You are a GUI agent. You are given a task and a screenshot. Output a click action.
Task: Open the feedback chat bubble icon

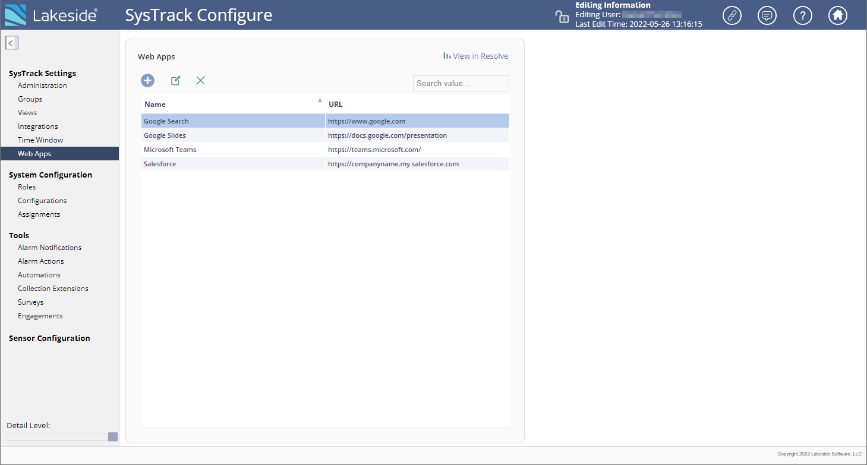coord(767,15)
